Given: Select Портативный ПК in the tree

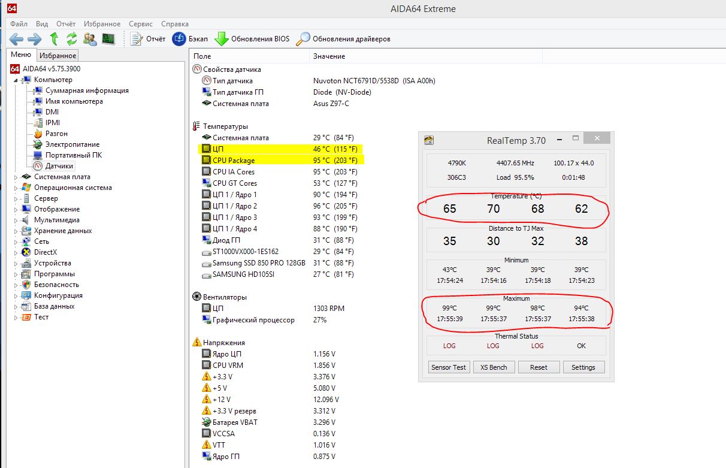Looking at the screenshot, I should (x=74, y=155).
